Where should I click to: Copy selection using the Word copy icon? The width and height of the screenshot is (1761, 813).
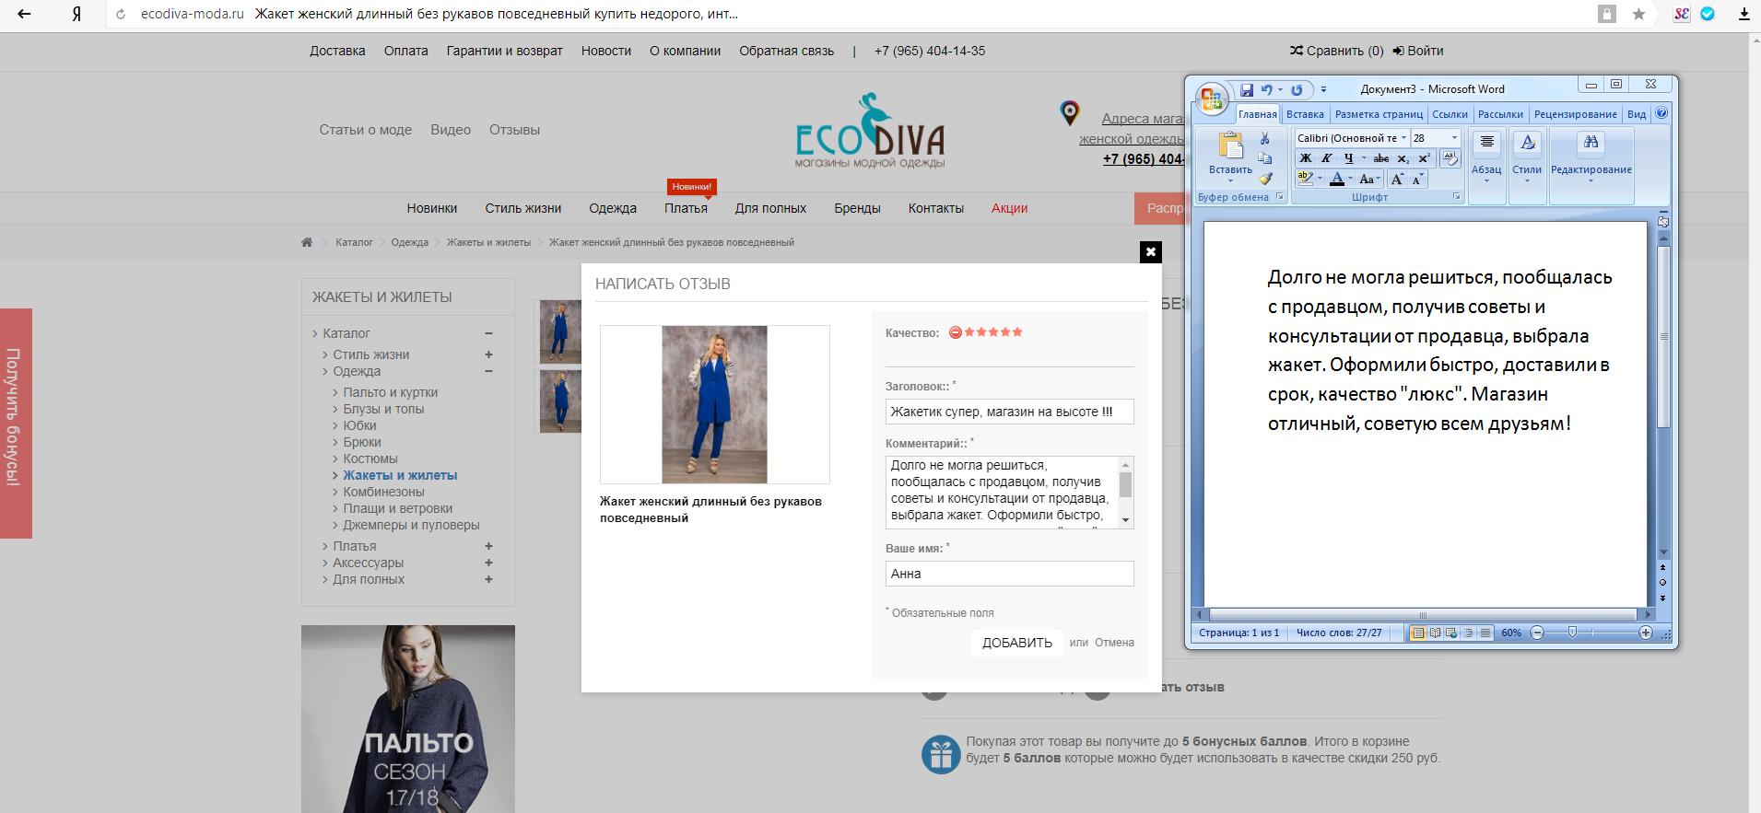(x=1264, y=158)
